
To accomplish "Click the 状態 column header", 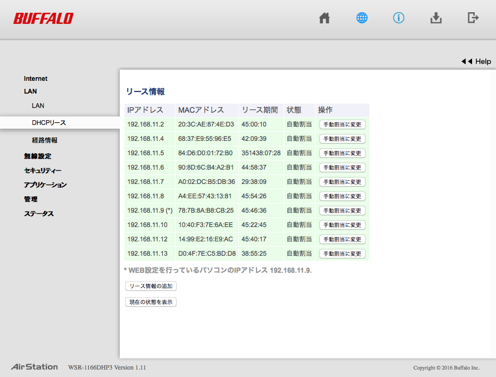I will tap(300, 110).
